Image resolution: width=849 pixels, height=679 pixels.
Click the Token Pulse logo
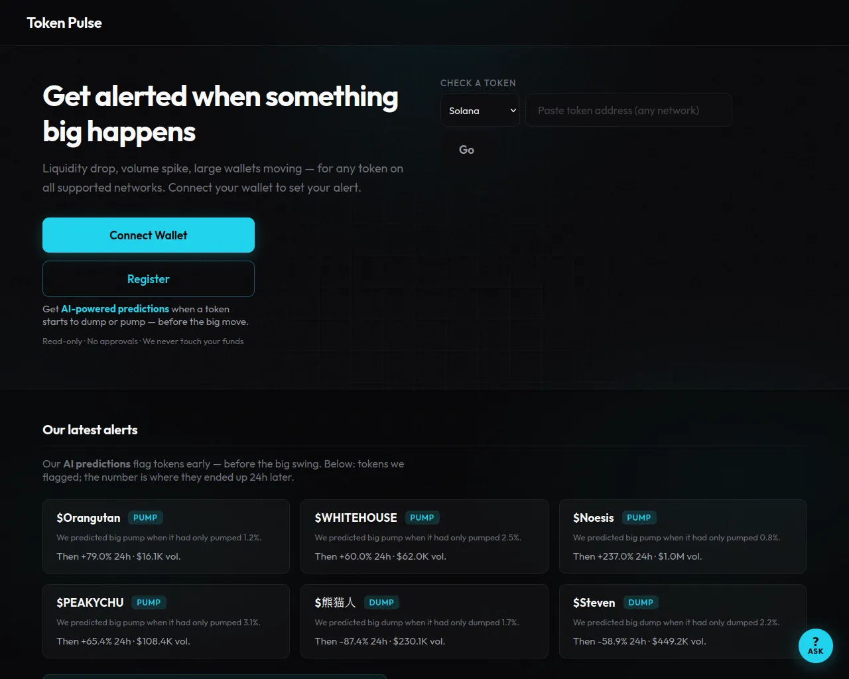click(x=64, y=23)
